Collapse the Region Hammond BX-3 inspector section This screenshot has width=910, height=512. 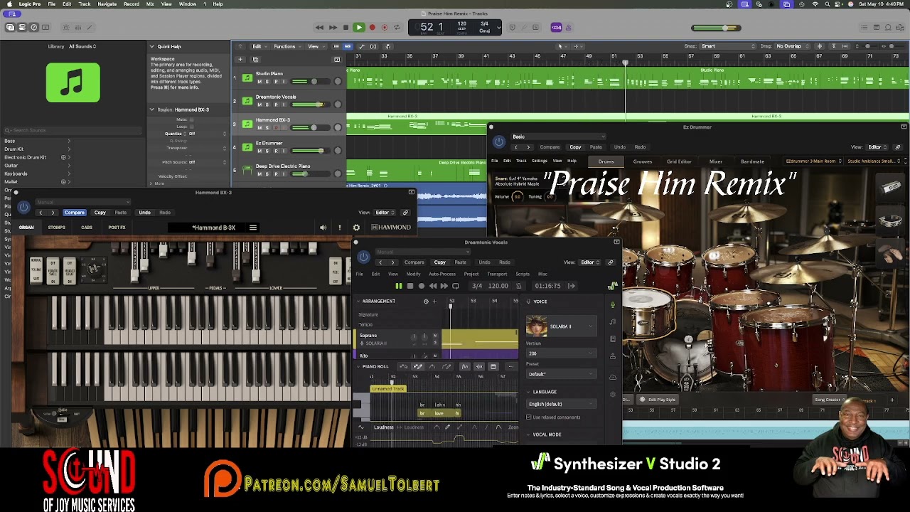coord(151,110)
